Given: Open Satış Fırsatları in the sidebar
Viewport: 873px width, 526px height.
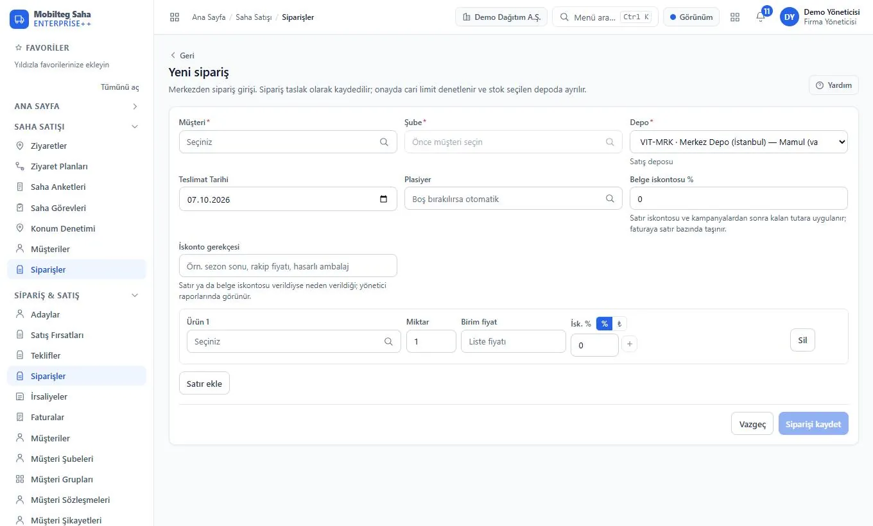Looking at the screenshot, I should coord(76,335).
